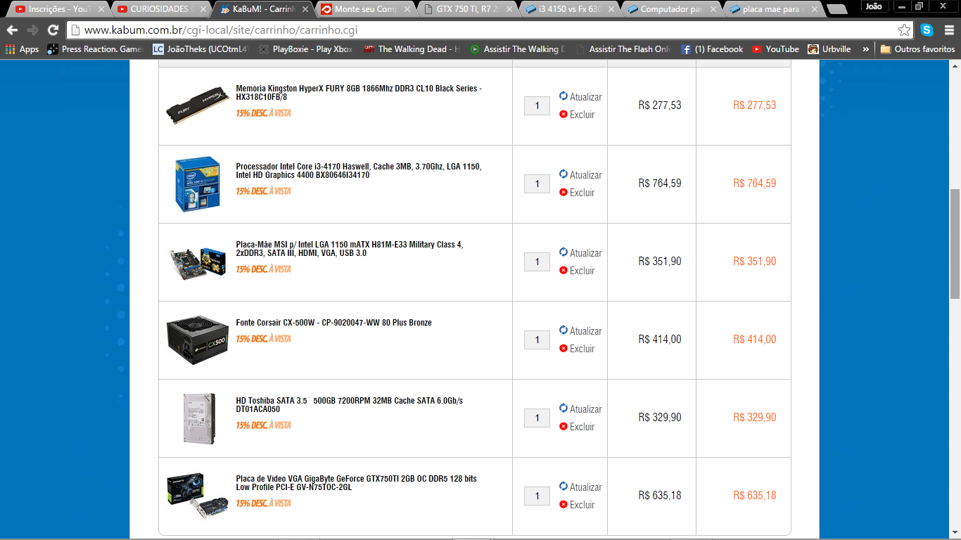Click refresh icon for Intel Core i3-4170 row
The width and height of the screenshot is (961, 540).
tap(564, 174)
